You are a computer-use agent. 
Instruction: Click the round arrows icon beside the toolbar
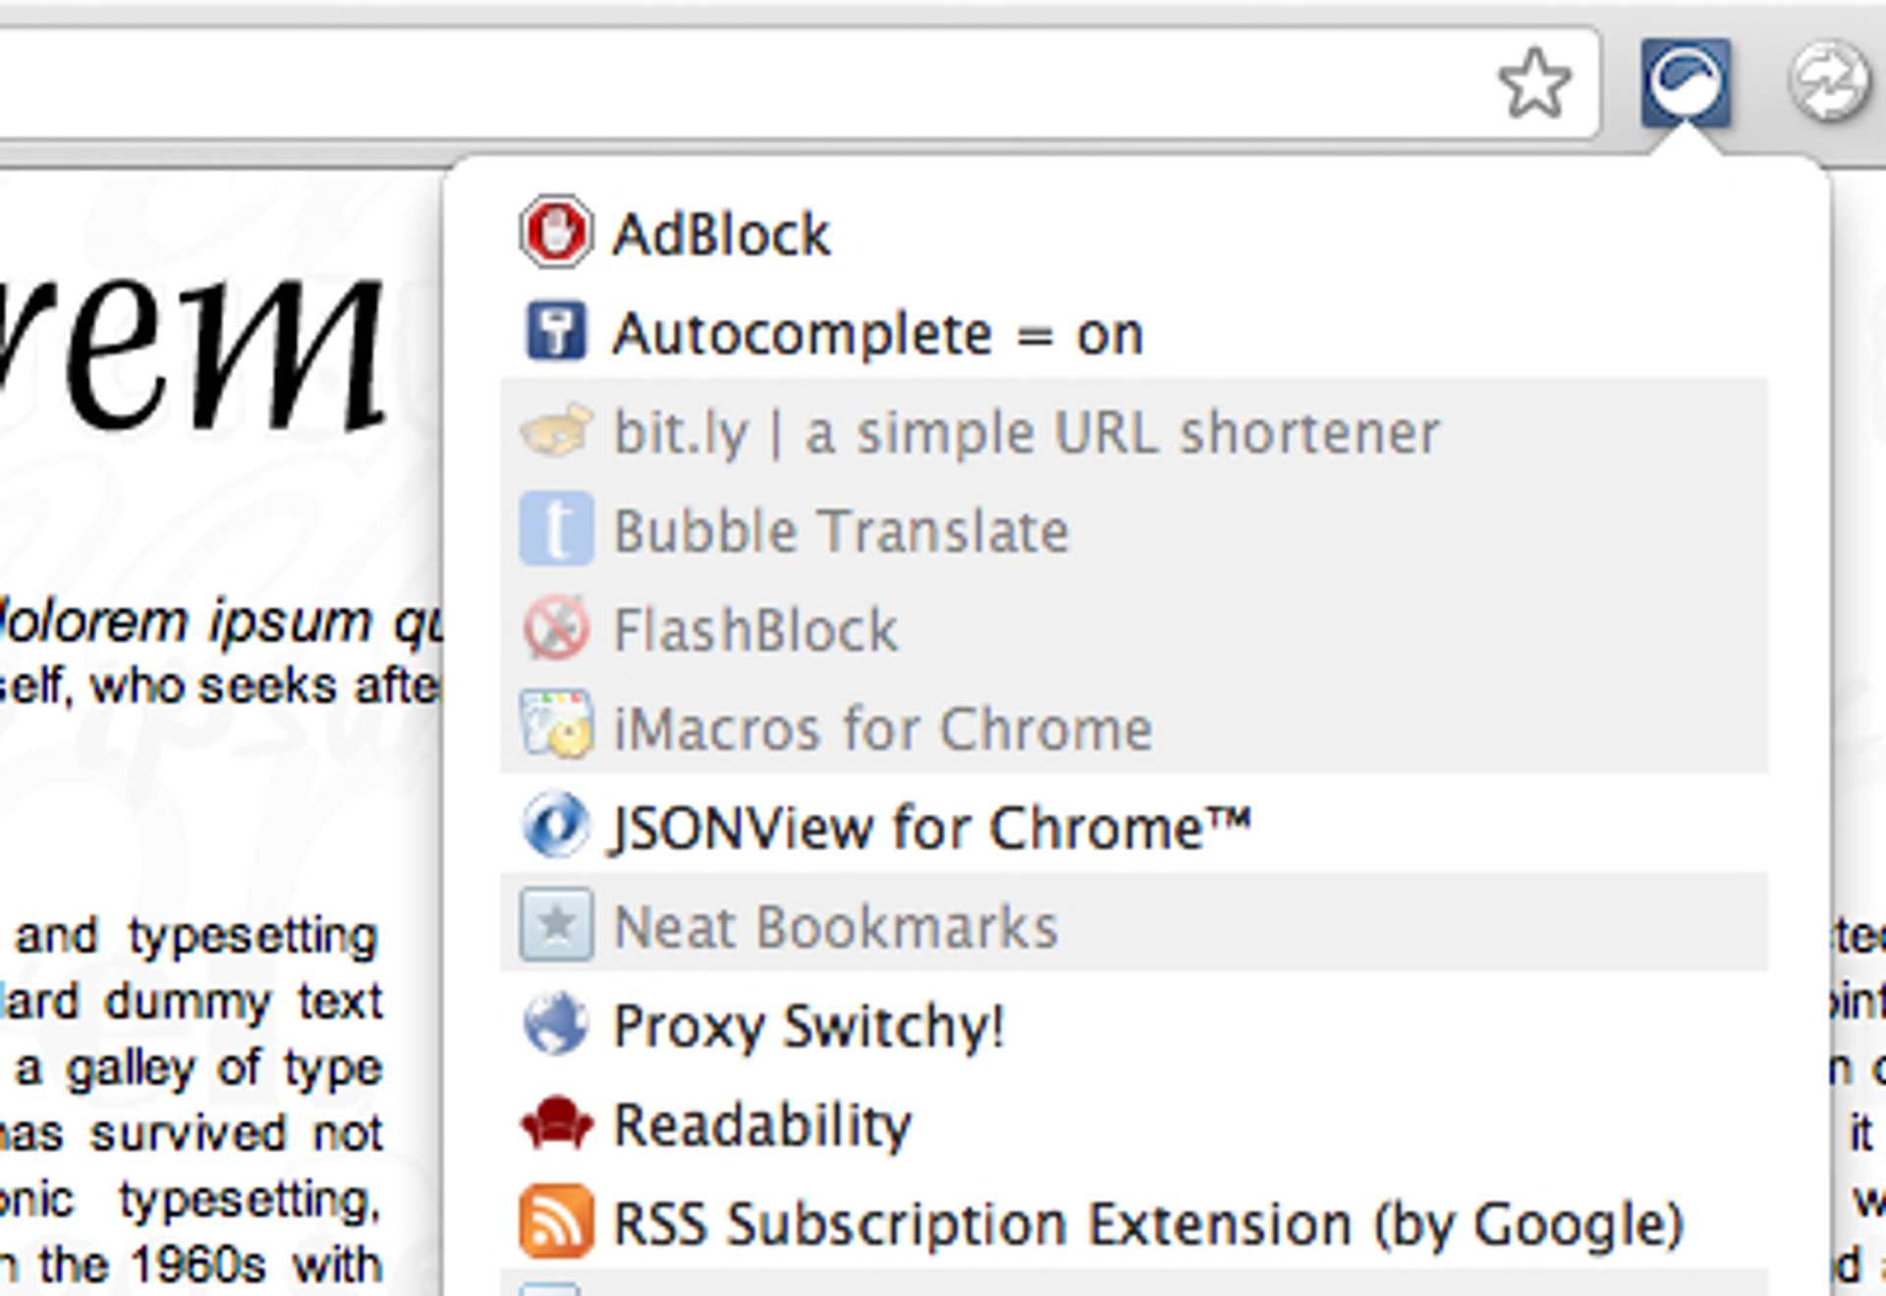tap(1828, 83)
